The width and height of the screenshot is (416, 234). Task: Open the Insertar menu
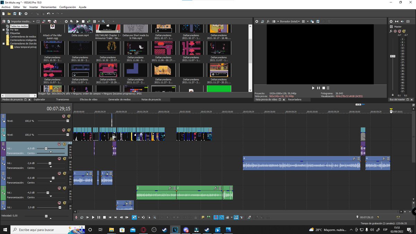tap(34, 7)
